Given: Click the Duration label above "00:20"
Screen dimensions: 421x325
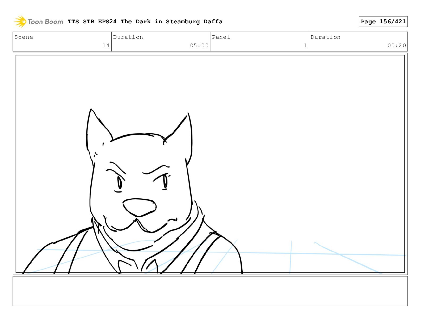Looking at the screenshot, I should (x=326, y=37).
